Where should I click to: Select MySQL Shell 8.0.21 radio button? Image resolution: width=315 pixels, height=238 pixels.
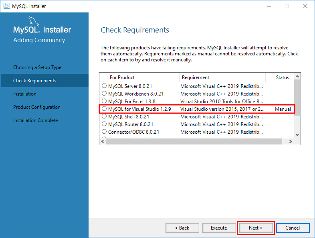[x=104, y=116]
